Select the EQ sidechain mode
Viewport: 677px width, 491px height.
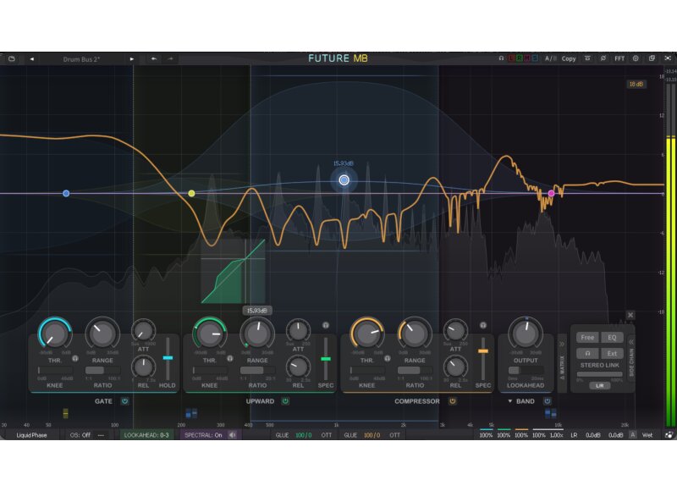tap(612, 337)
